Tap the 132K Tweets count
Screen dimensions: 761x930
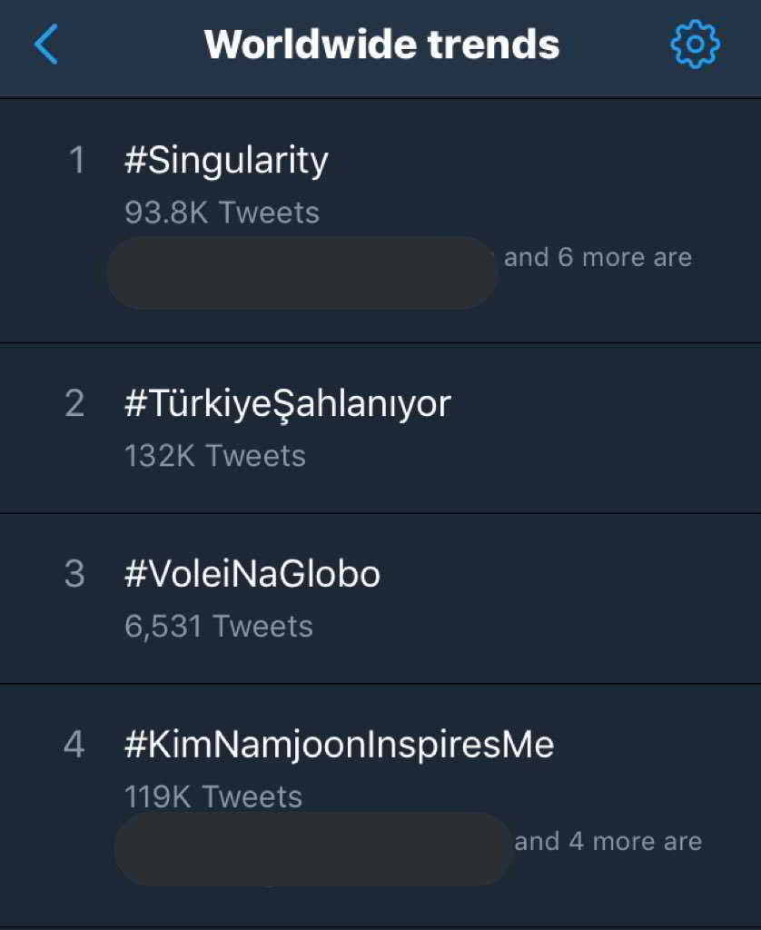[214, 455]
